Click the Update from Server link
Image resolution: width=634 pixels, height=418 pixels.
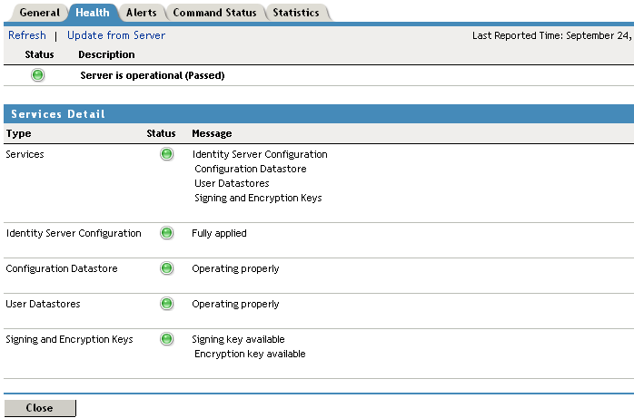(x=116, y=35)
